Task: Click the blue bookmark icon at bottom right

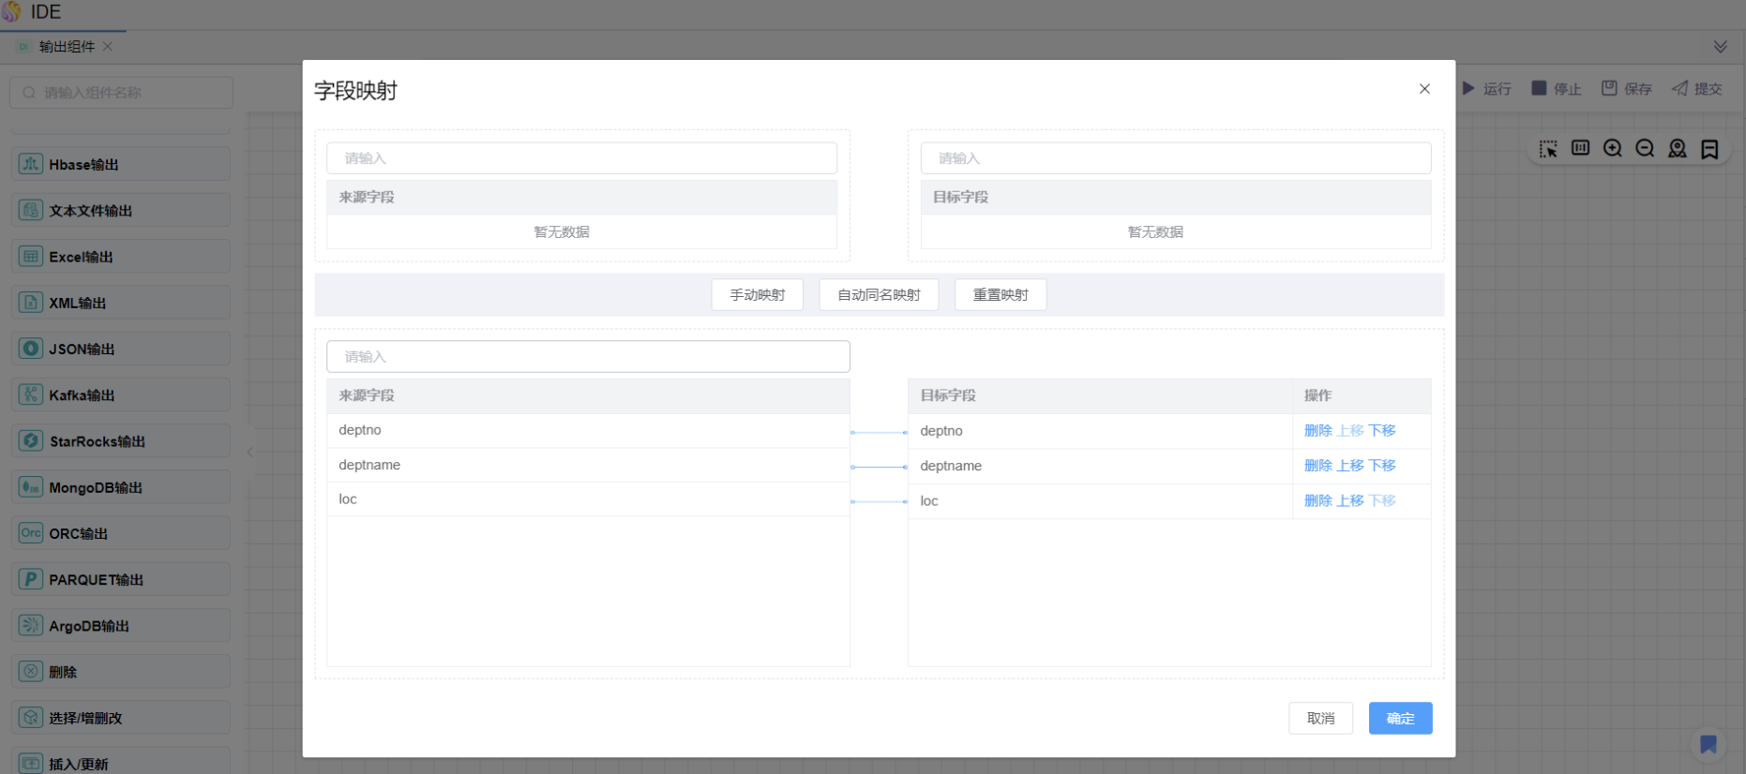Action: pos(1708,744)
